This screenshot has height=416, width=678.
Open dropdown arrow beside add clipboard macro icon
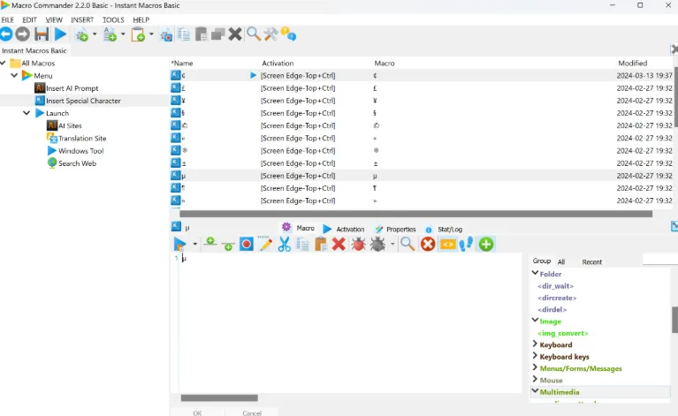click(x=151, y=34)
